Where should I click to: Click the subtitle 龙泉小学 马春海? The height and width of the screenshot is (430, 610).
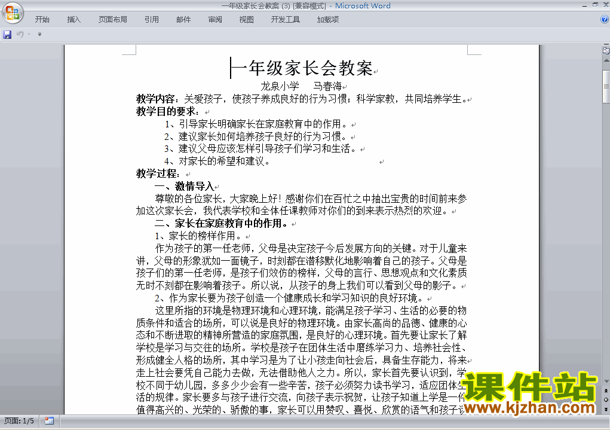302,86
